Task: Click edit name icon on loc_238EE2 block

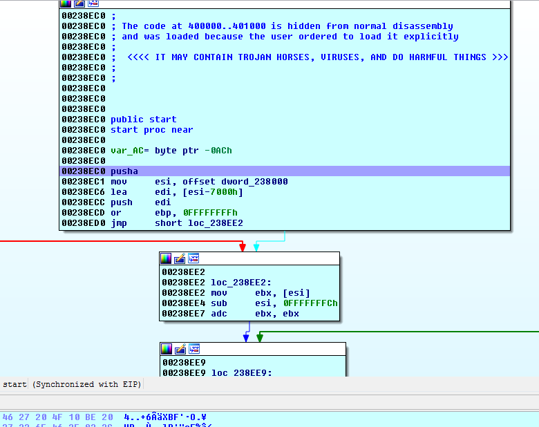Action: [180, 258]
